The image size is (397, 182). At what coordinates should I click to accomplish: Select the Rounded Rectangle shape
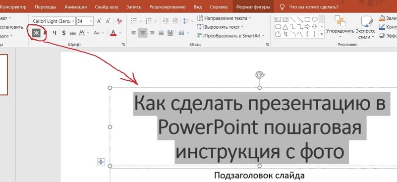(x=278, y=27)
